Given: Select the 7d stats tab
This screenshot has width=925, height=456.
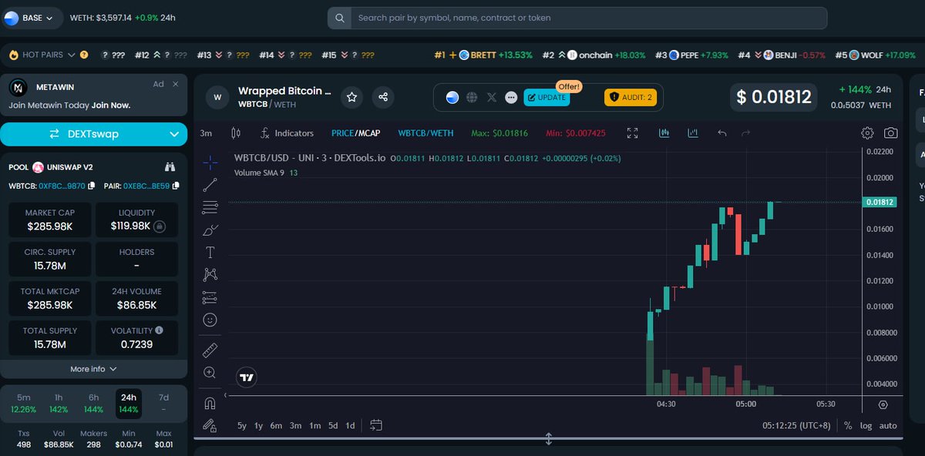Looking at the screenshot, I should pyautogui.click(x=163, y=403).
